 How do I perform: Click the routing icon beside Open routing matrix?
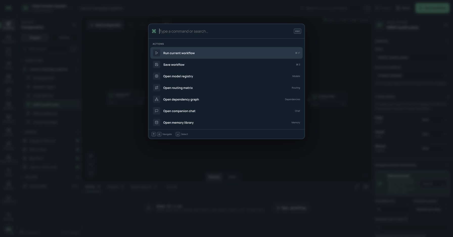[156, 88]
